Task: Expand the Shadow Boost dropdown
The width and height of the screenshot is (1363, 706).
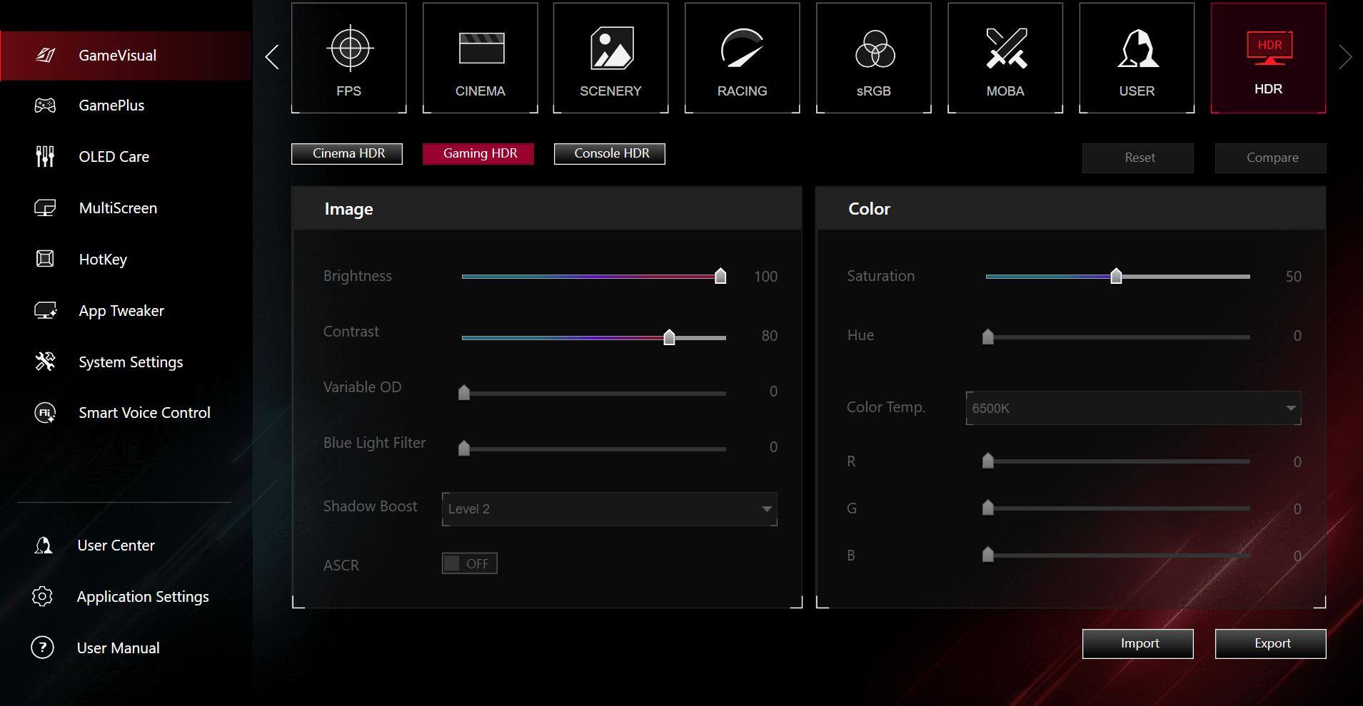Action: 610,509
